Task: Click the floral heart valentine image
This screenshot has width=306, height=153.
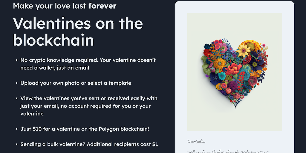Action: tap(235, 72)
